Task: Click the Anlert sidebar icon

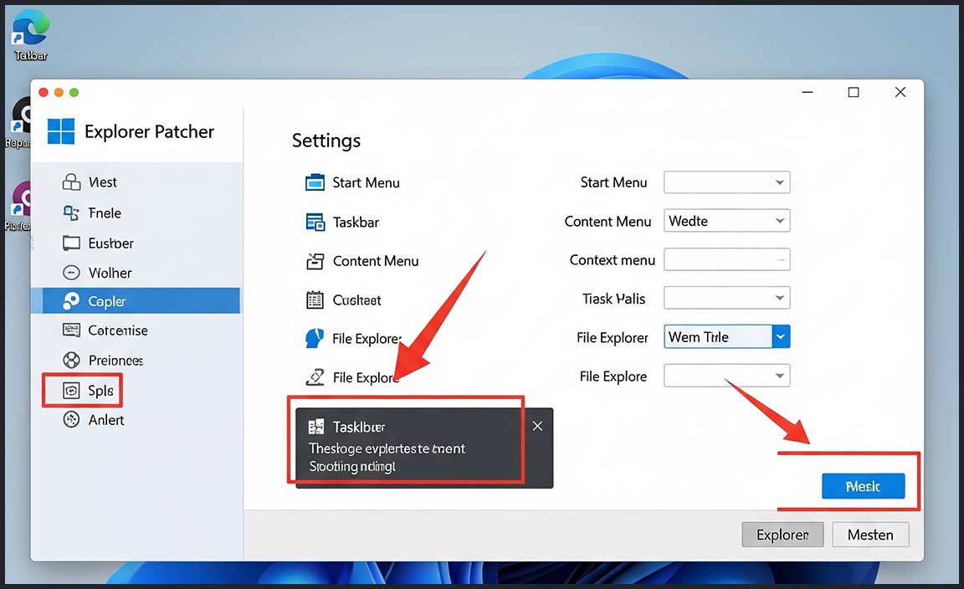Action: click(72, 420)
